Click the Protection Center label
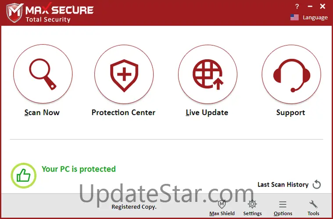The image size is (333, 219). pyautogui.click(x=123, y=112)
